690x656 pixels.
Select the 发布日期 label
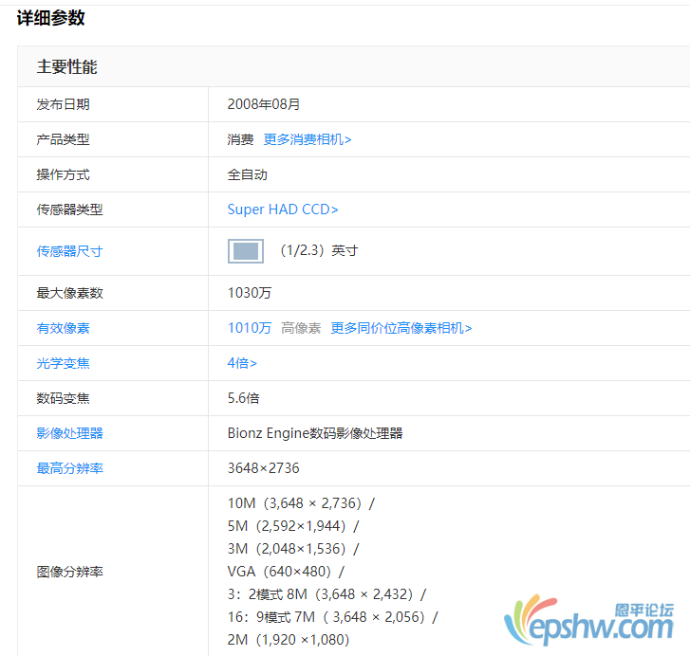(x=63, y=104)
